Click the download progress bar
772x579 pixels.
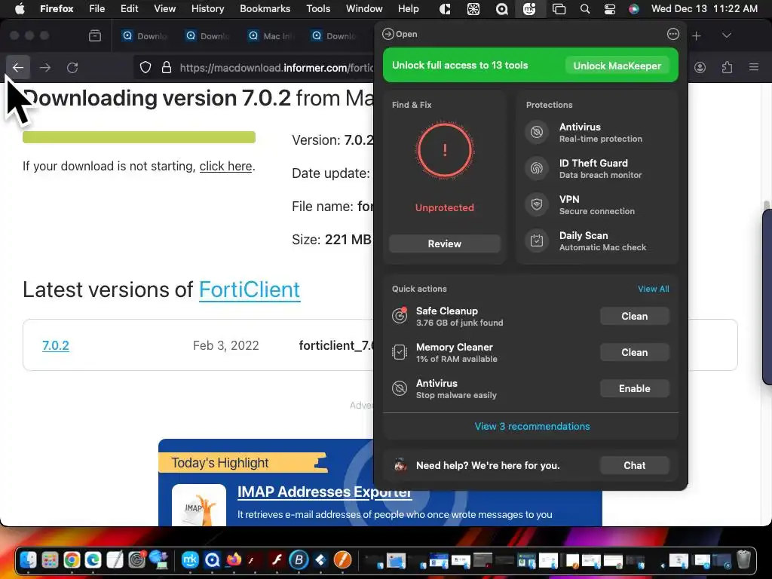click(x=139, y=137)
